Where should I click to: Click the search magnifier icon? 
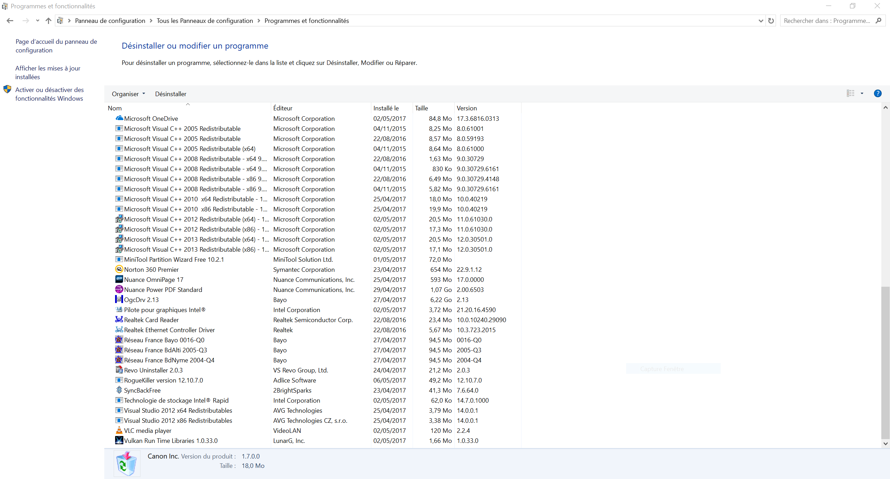coord(879,21)
